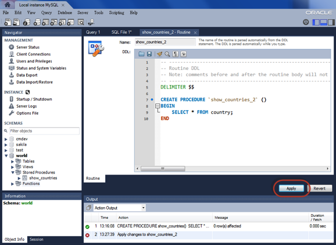Toggle invisible characters pilcrow icon
336x245 pixels.
point(176,54)
